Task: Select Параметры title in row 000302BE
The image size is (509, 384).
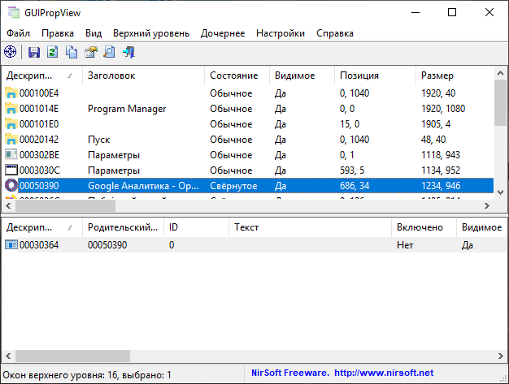Action: tap(114, 155)
